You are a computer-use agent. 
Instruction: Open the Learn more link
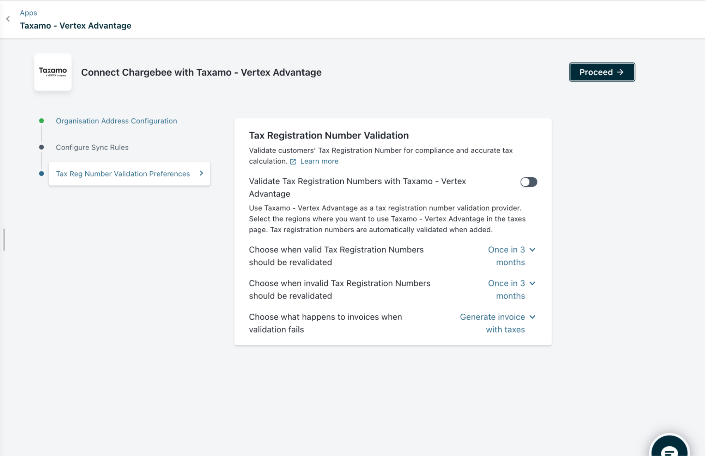pos(319,161)
